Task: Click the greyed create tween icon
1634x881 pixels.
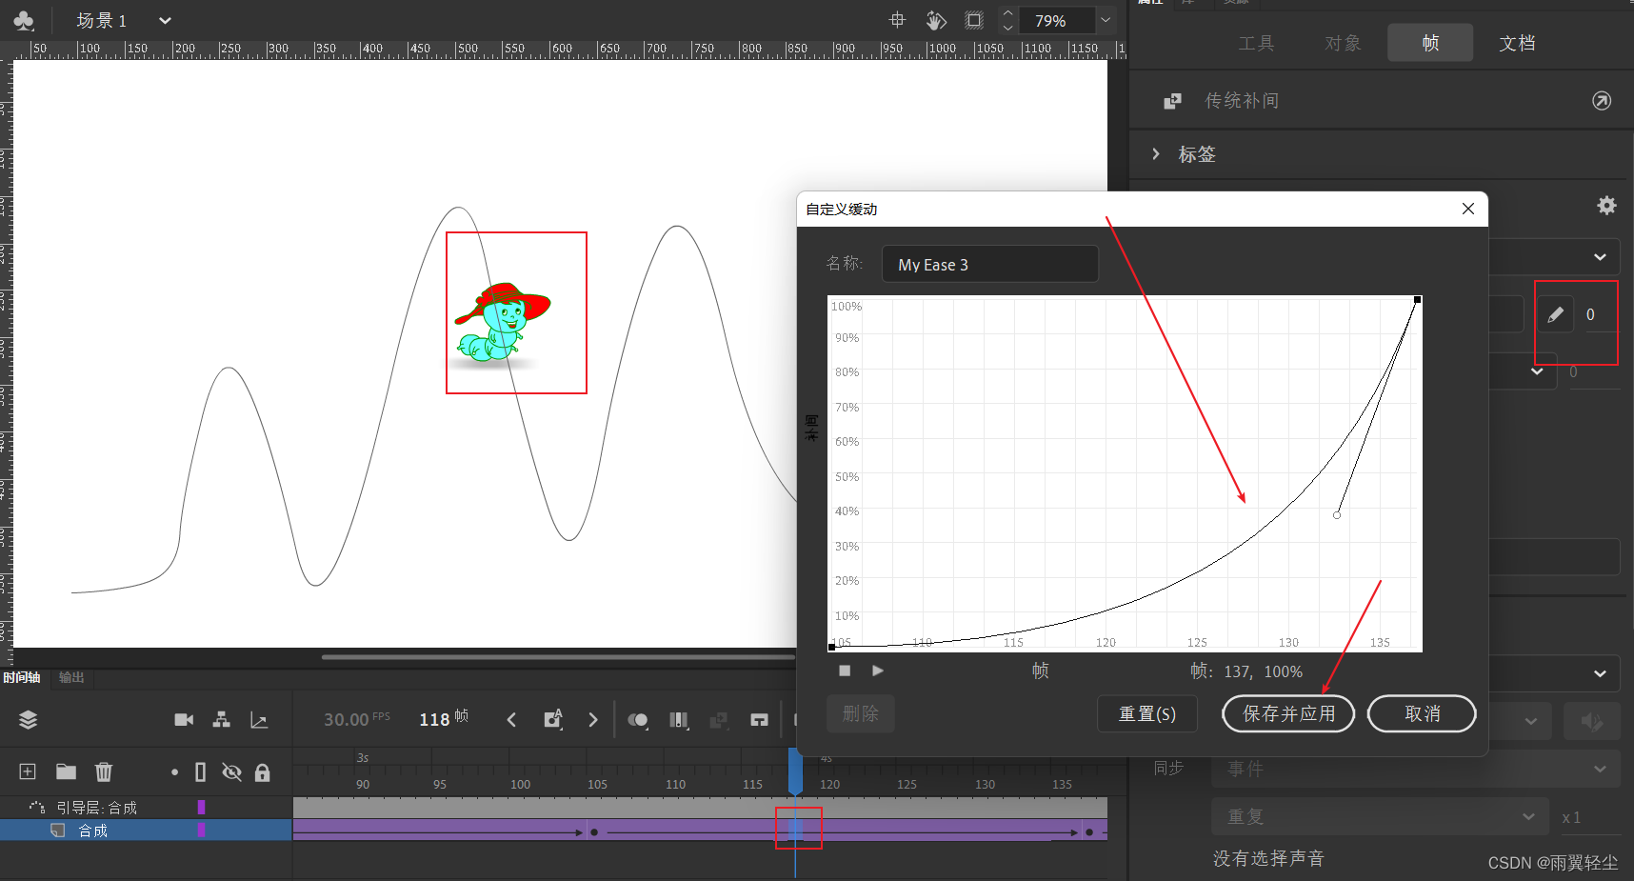Action: click(719, 720)
